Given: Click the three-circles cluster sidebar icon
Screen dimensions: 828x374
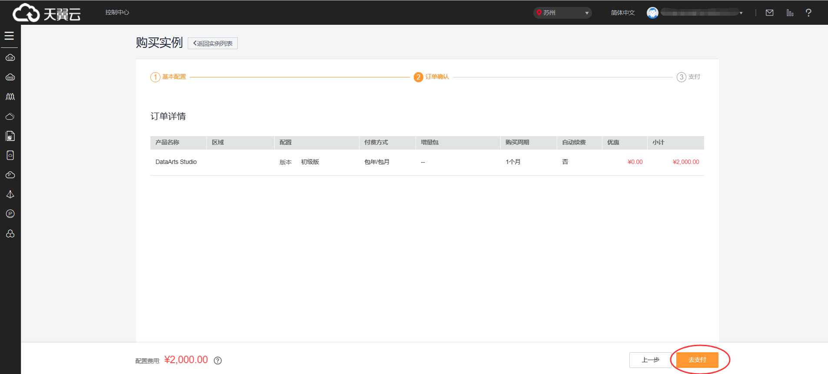Looking at the screenshot, I should [10, 234].
